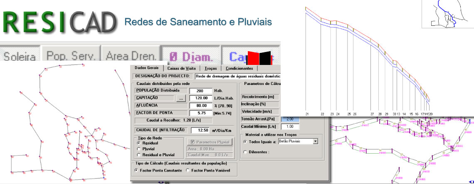
Task: Click profile node label 21
Action: [x=307, y=114]
